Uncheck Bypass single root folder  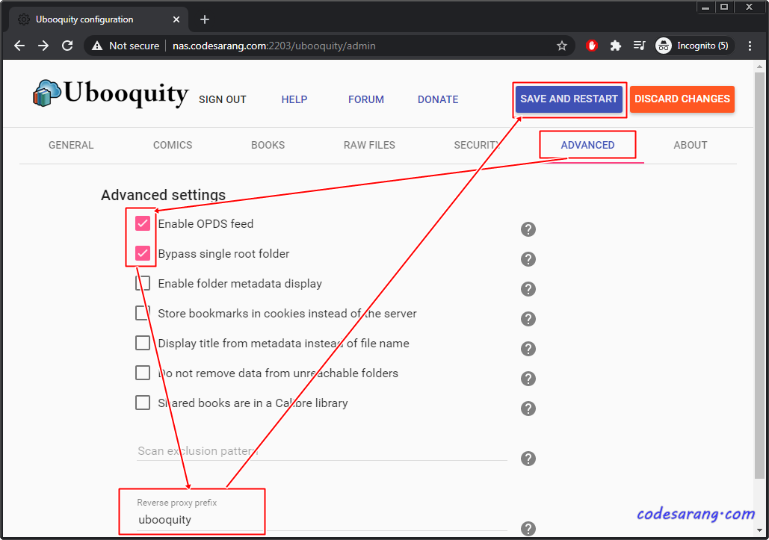click(143, 253)
